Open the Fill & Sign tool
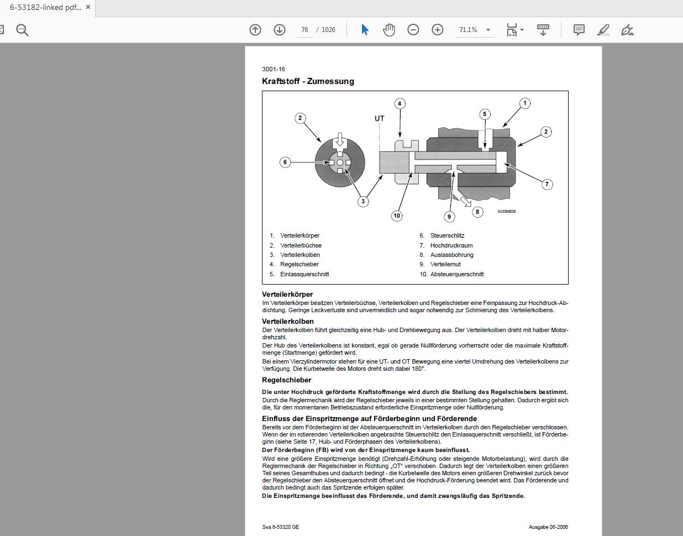This screenshot has width=683, height=536. [627, 29]
